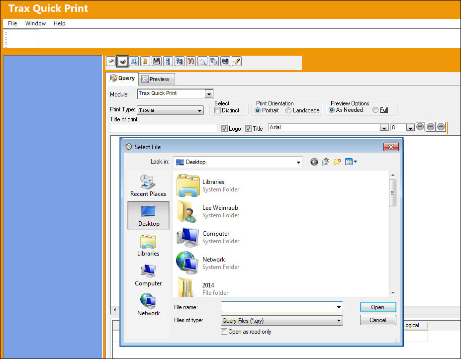Close the Select File dialog
This screenshot has height=359, width=461.
(391, 147)
